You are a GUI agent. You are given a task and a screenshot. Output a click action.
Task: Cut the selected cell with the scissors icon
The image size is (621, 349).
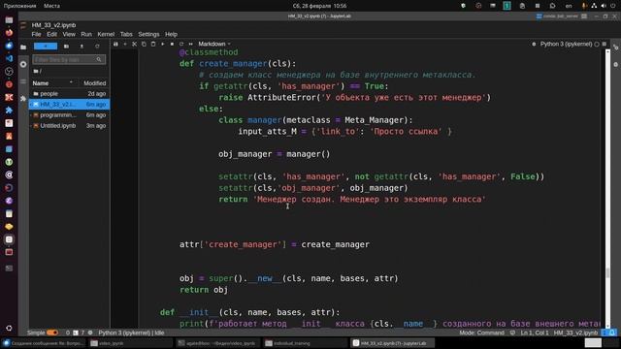coord(134,44)
